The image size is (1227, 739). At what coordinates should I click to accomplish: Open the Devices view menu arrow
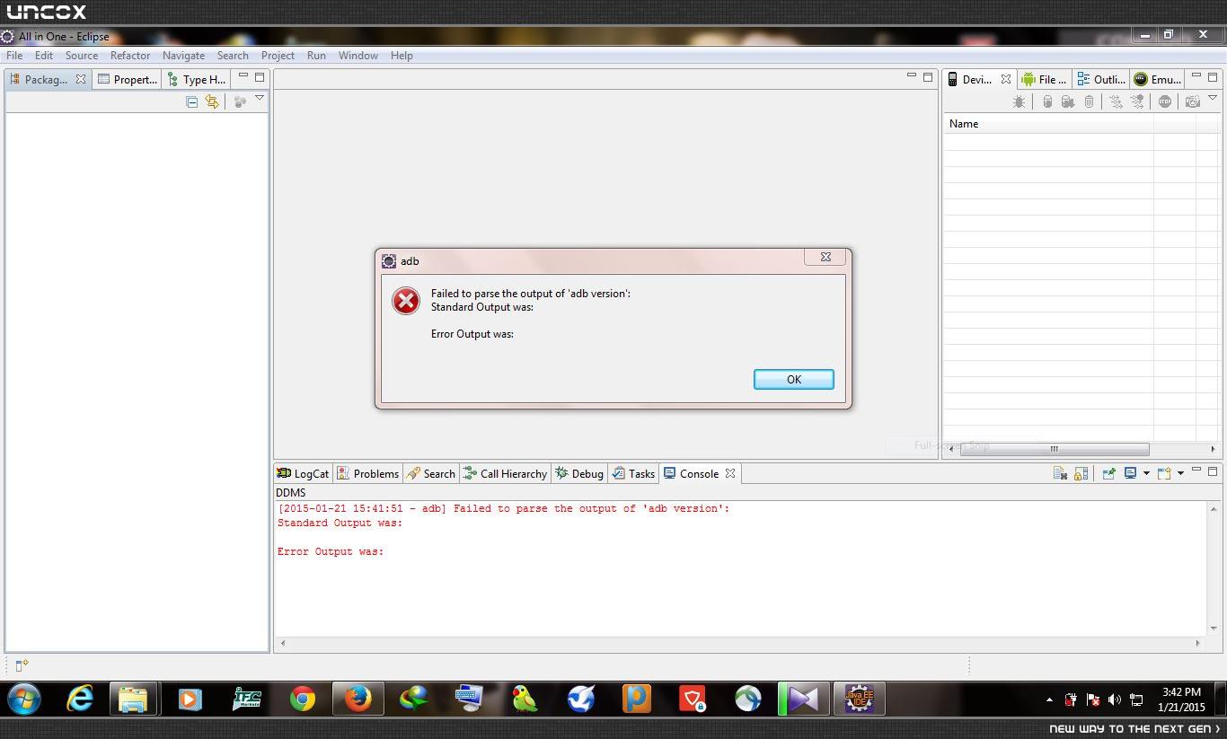(x=1213, y=98)
